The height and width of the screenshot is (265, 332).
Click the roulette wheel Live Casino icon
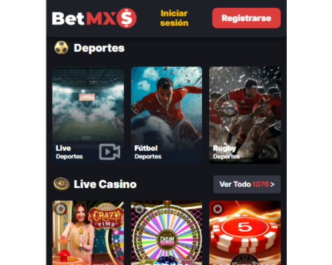(x=62, y=184)
